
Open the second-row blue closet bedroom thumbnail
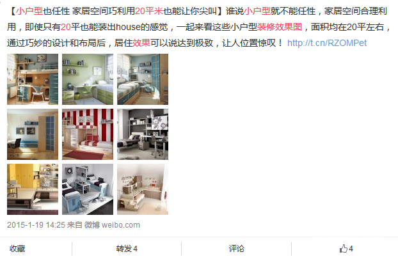click(33, 134)
